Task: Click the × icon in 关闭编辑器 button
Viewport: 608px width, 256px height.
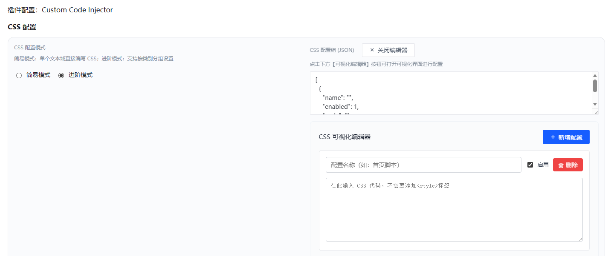Action: (372, 50)
